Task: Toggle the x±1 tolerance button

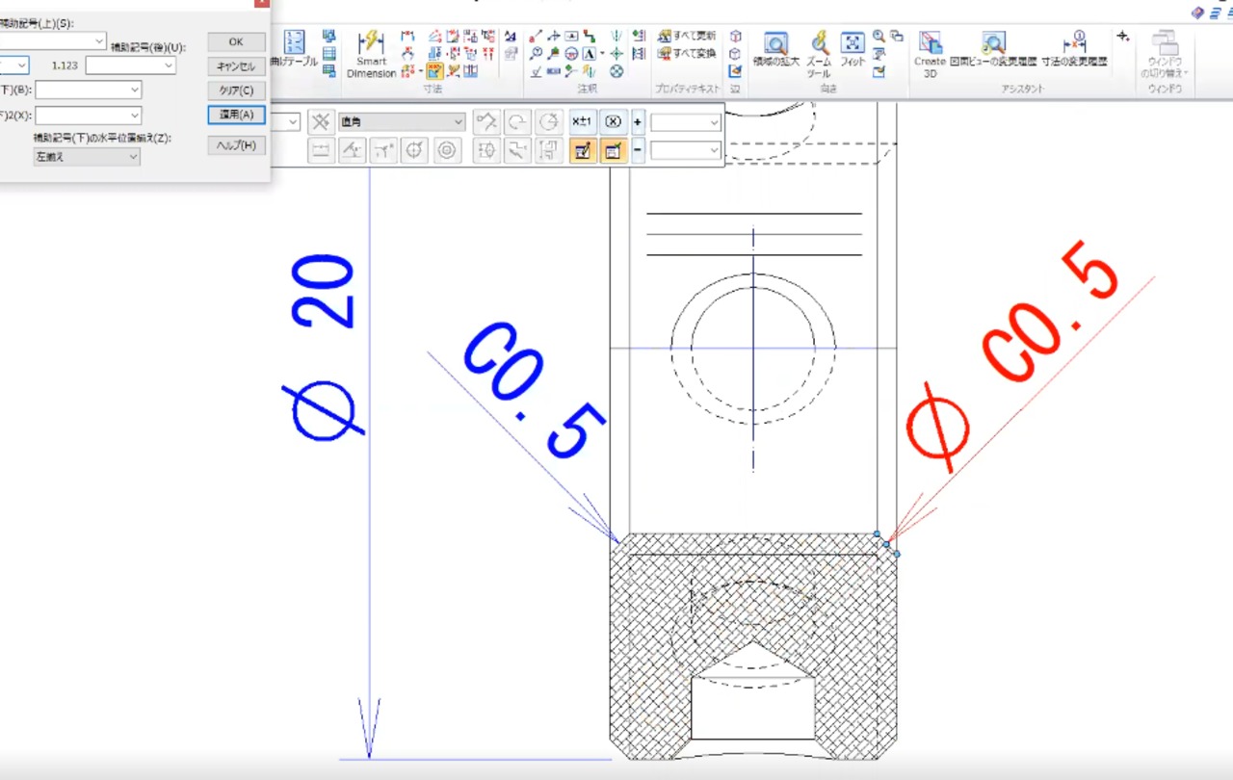Action: point(583,122)
